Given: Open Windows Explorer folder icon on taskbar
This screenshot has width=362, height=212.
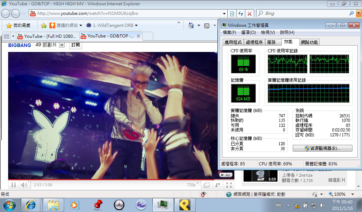Looking at the screenshot, I should coord(53,205).
